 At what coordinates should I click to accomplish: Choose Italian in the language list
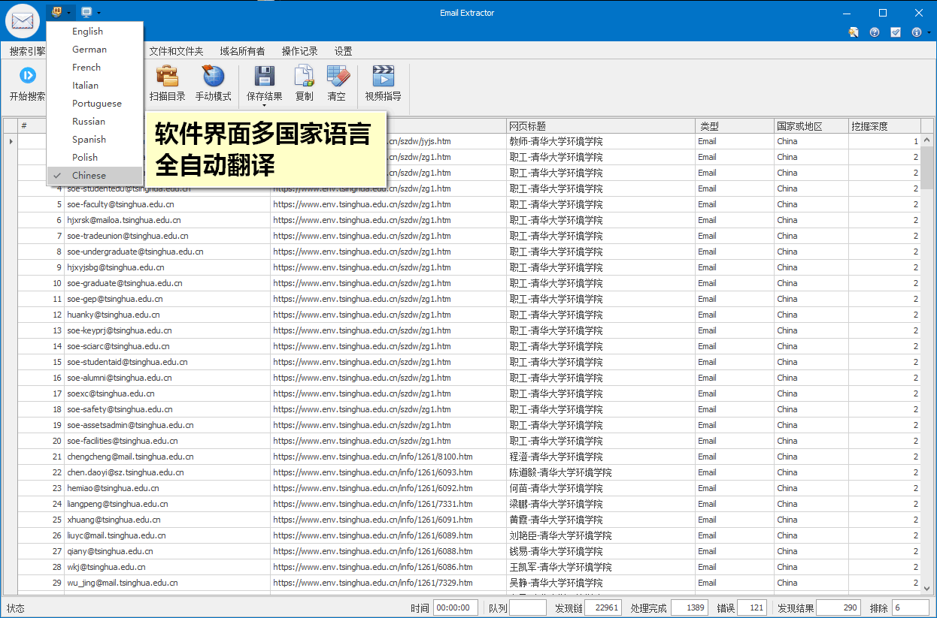[x=95, y=86]
